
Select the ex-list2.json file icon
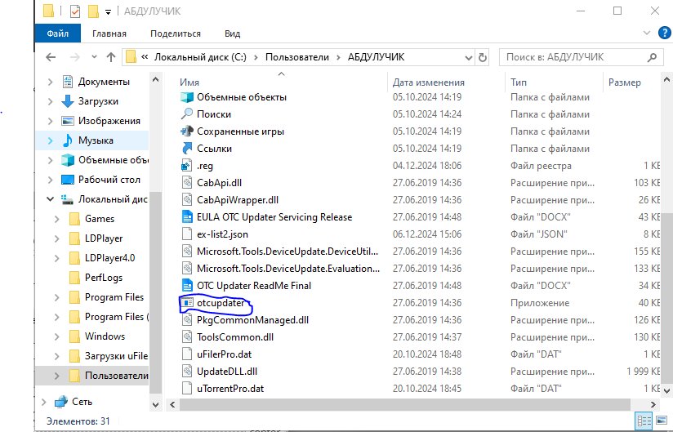(x=187, y=234)
